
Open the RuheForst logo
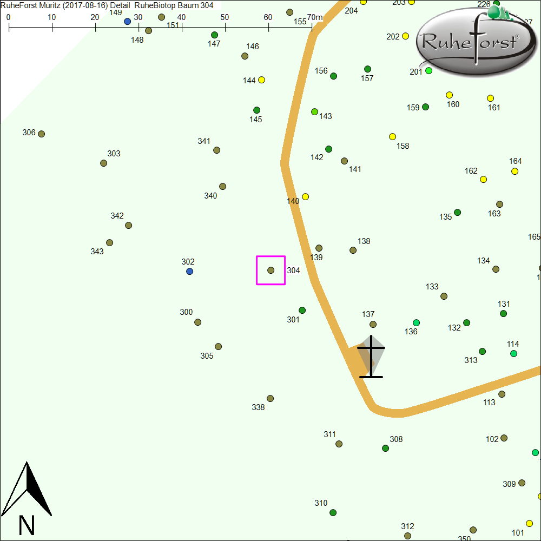[x=469, y=41]
